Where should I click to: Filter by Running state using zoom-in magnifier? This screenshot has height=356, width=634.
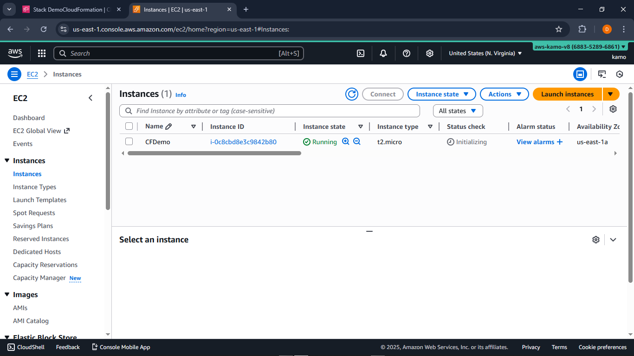coord(345,141)
